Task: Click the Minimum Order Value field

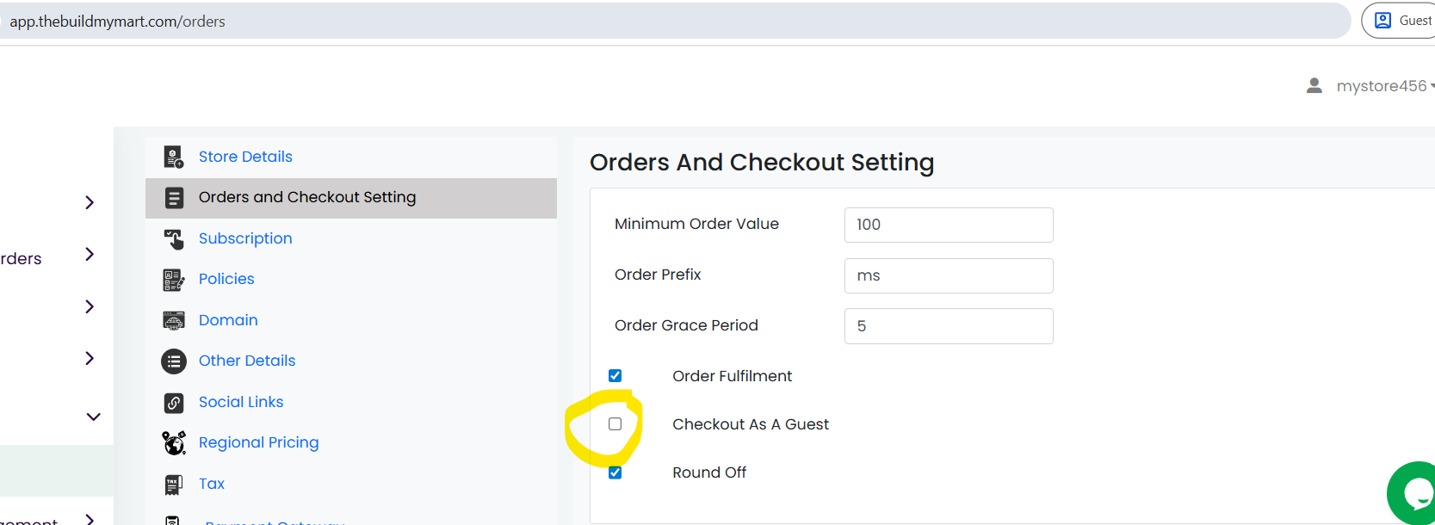Action: [x=949, y=225]
